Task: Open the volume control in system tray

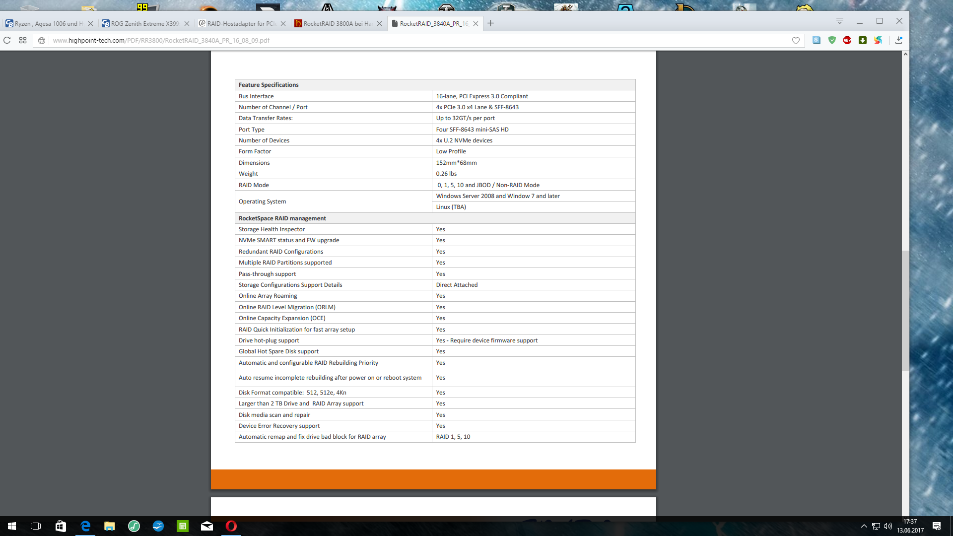Action: (x=888, y=526)
